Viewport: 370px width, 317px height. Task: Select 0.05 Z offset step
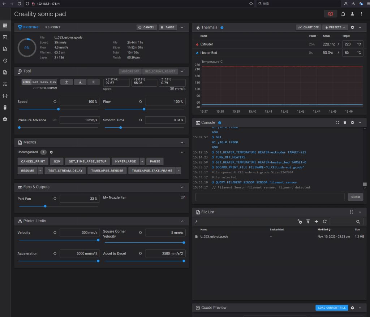[x=53, y=82]
